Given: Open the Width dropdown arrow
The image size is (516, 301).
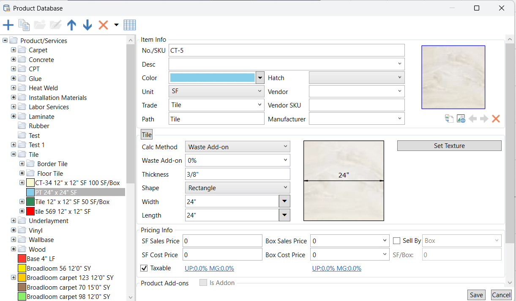Looking at the screenshot, I should (284, 202).
